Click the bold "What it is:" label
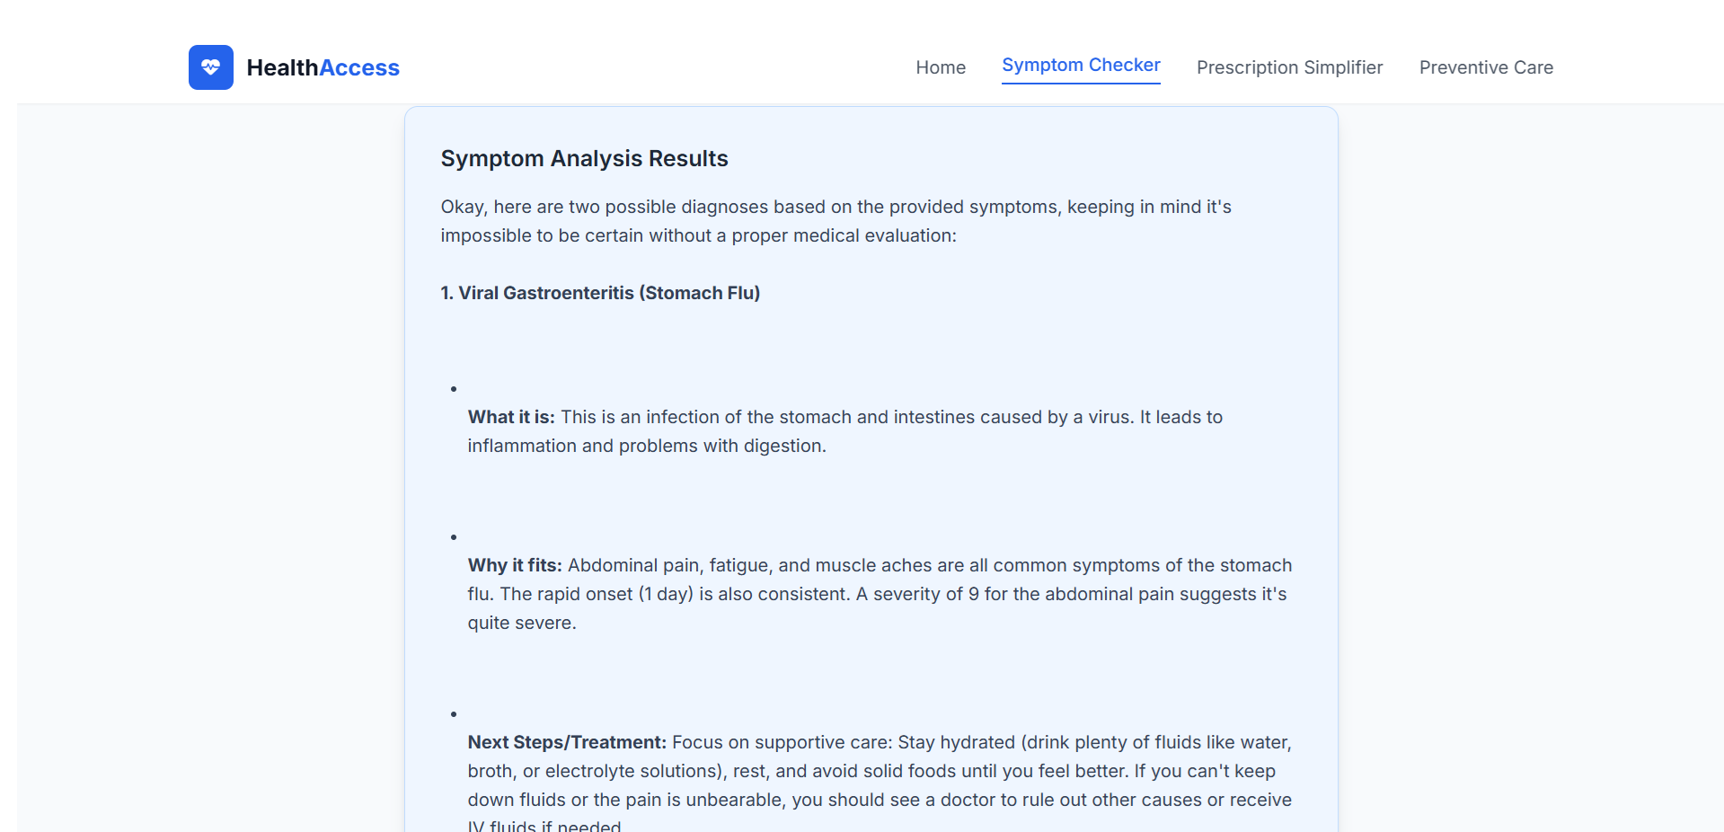The height and width of the screenshot is (832, 1724). pyautogui.click(x=511, y=417)
